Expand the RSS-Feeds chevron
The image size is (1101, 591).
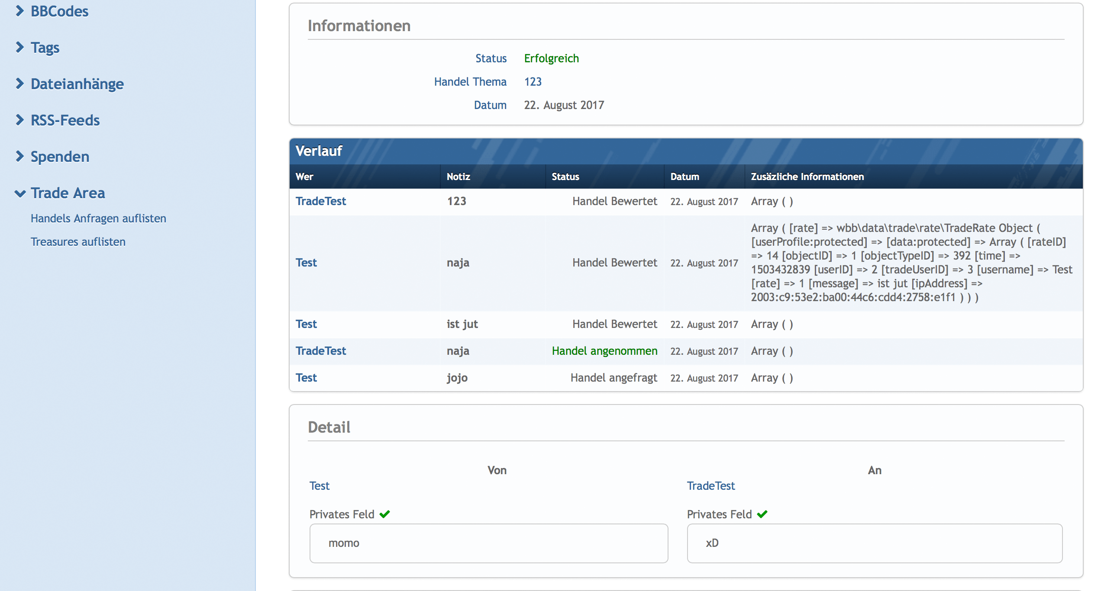pos(19,120)
